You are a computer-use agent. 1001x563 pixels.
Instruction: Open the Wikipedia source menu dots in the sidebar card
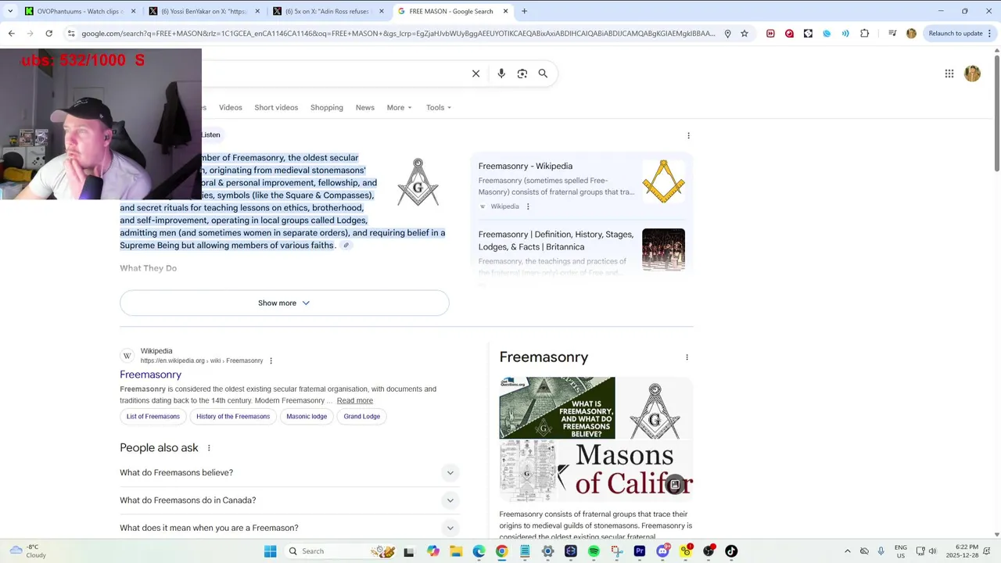click(528, 206)
